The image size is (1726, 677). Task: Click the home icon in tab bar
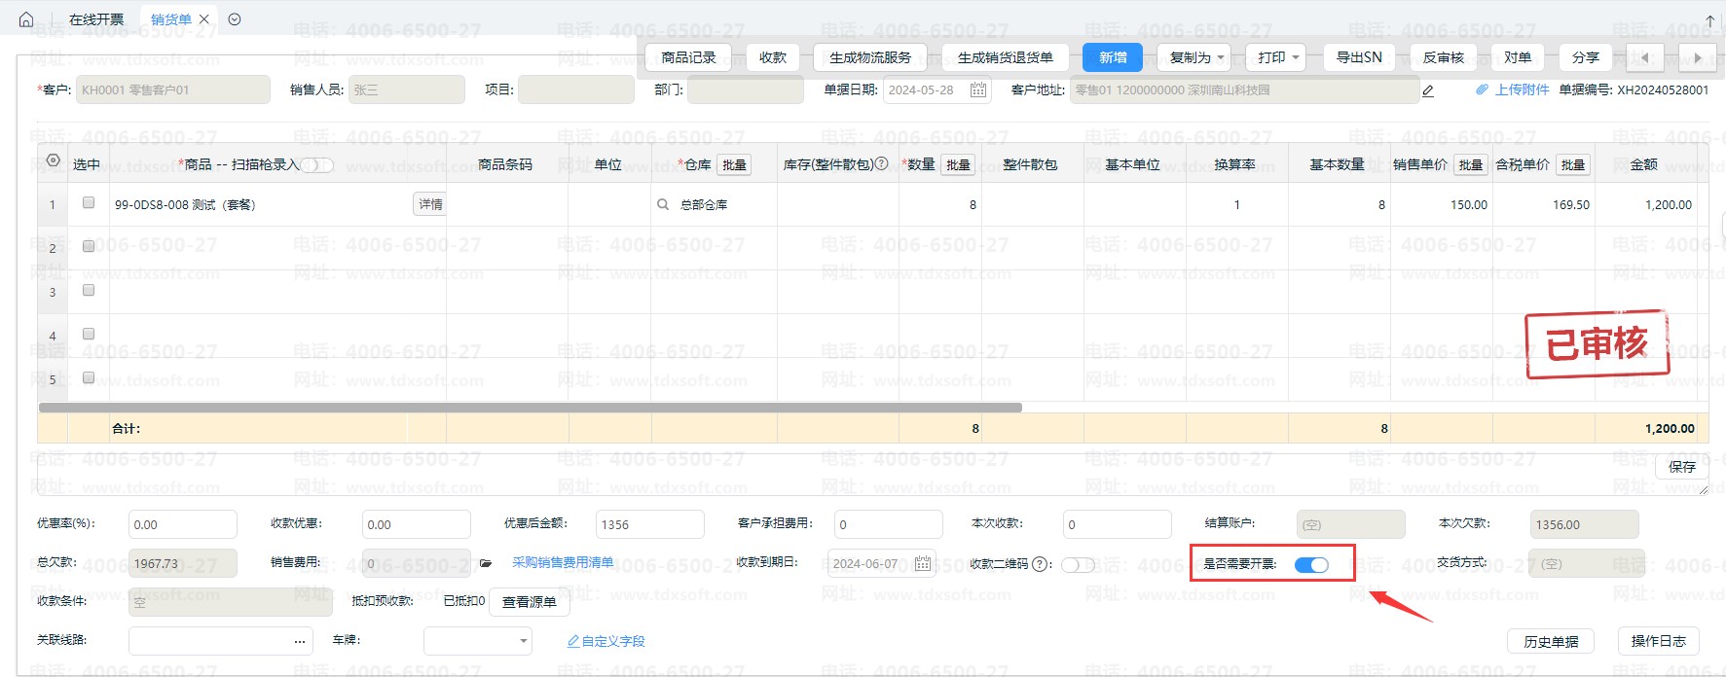26,19
